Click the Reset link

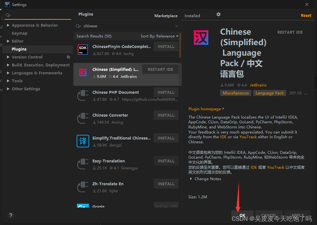(306, 16)
